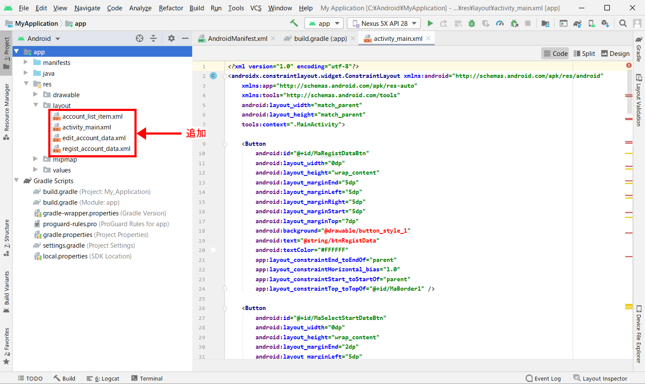The height and width of the screenshot is (384, 645).
Task: Collapse the res folder
Action: pos(26,84)
